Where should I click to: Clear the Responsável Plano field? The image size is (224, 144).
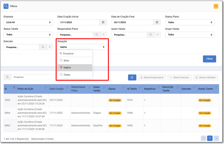104,35
